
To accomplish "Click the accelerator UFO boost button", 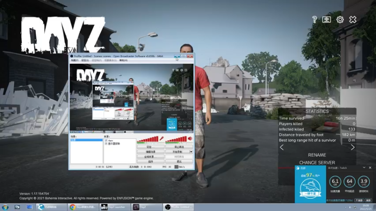I will (x=310, y=188).
